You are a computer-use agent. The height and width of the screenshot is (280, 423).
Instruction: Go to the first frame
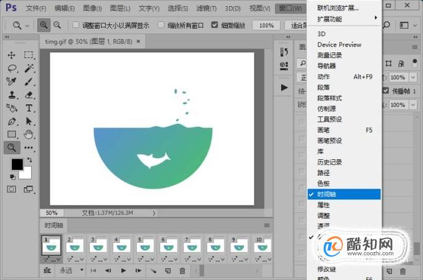(93, 270)
